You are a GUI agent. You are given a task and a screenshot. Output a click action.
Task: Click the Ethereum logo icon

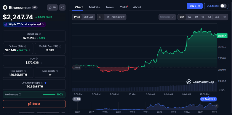pyautogui.click(x=5, y=7)
